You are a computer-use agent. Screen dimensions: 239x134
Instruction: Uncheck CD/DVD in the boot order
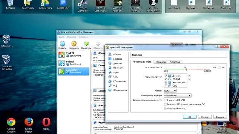166,79
